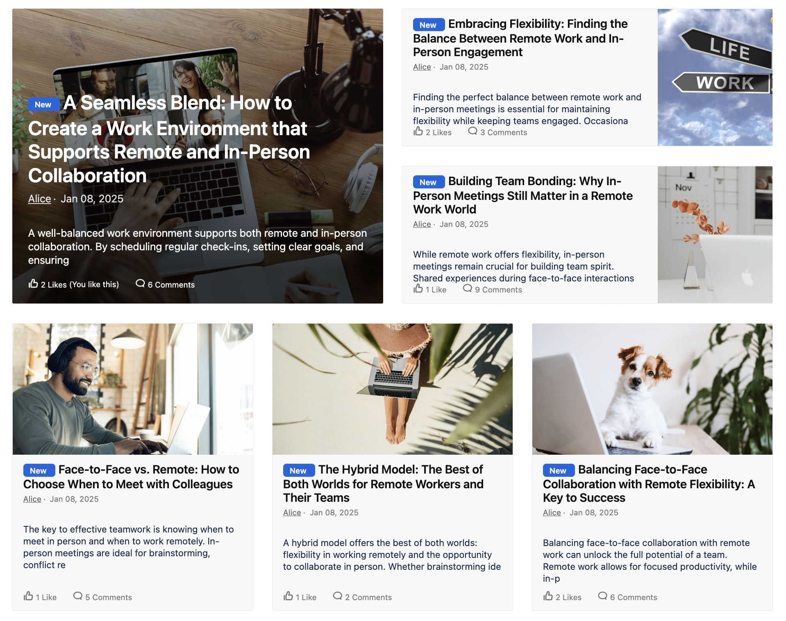786x621 pixels.
Task: Click the comment icon next to 9 Comments
Action: (468, 288)
